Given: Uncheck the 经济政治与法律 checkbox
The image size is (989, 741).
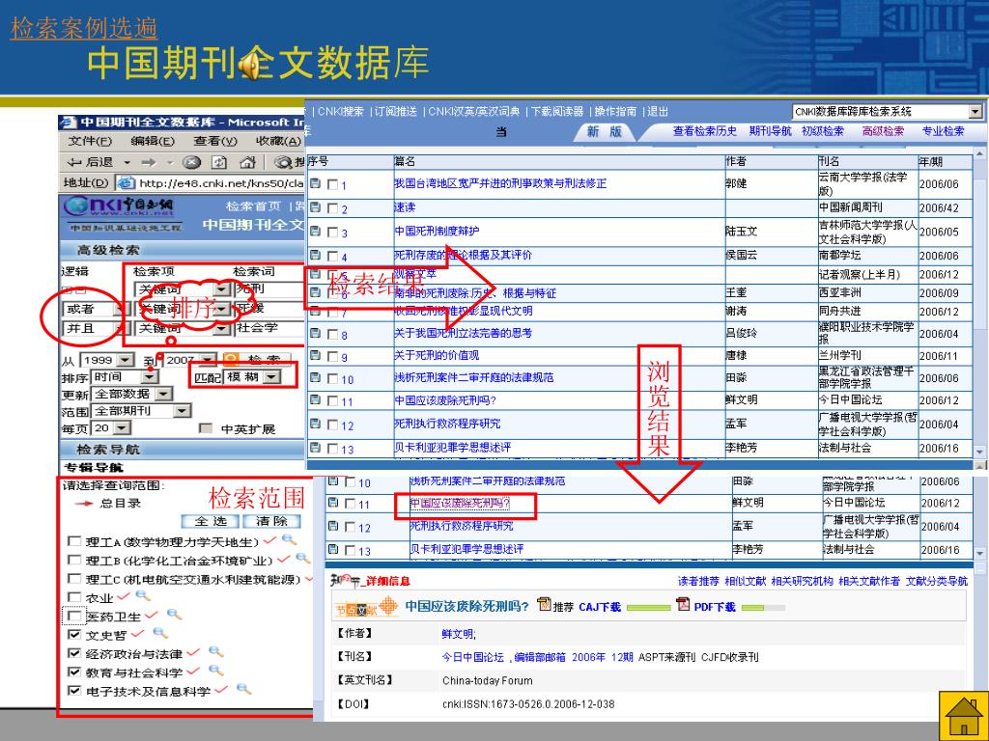Looking at the screenshot, I should [74, 653].
